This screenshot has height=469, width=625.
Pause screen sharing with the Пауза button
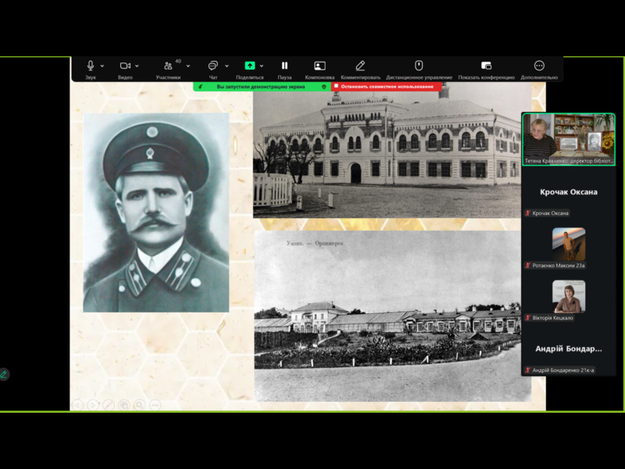click(284, 66)
